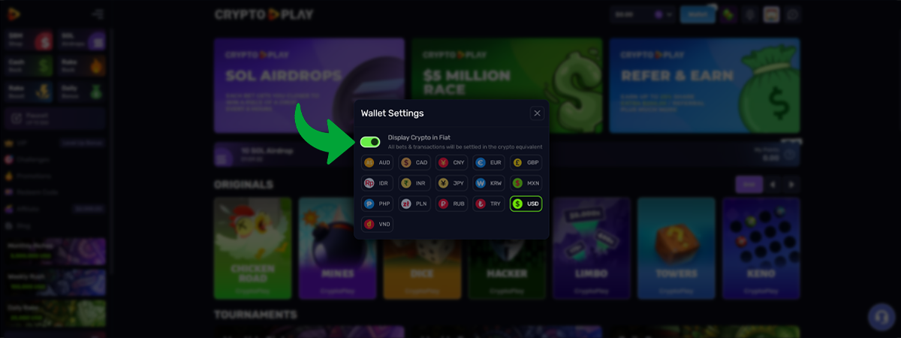Select IDR rupiah currency
This screenshot has height=338, width=901.
tap(377, 183)
